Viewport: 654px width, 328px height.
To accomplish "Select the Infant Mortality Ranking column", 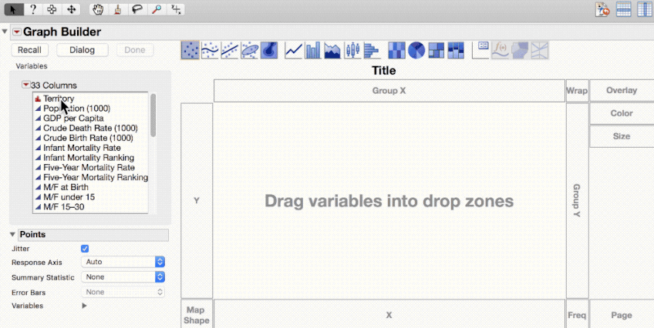I will (x=90, y=157).
